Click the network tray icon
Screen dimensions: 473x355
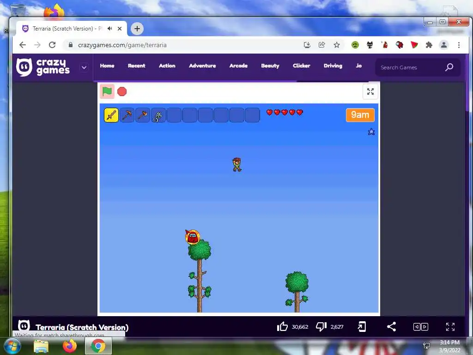tap(426, 345)
